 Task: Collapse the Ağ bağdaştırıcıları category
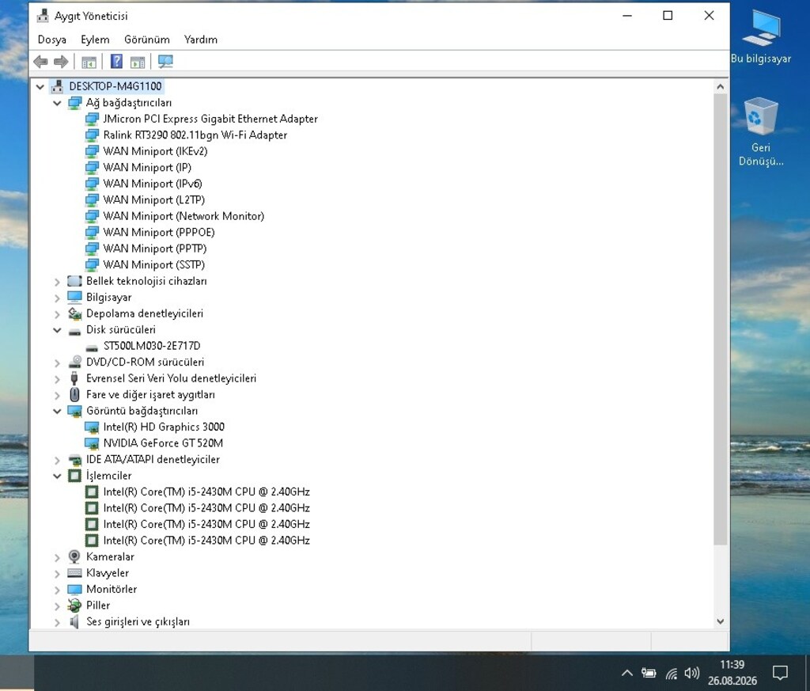click(57, 104)
